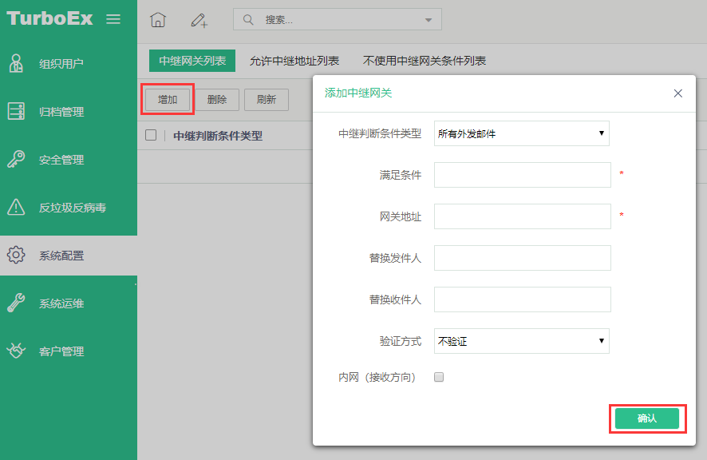Tick the select-all checkbox in the table header
The width and height of the screenshot is (707, 460).
(151, 135)
